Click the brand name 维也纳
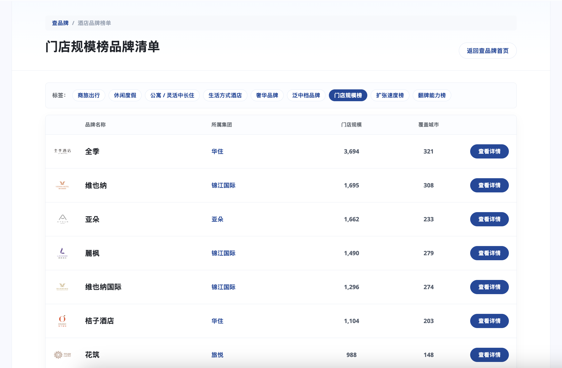Viewport: 562px width, 368px height. [96, 185]
